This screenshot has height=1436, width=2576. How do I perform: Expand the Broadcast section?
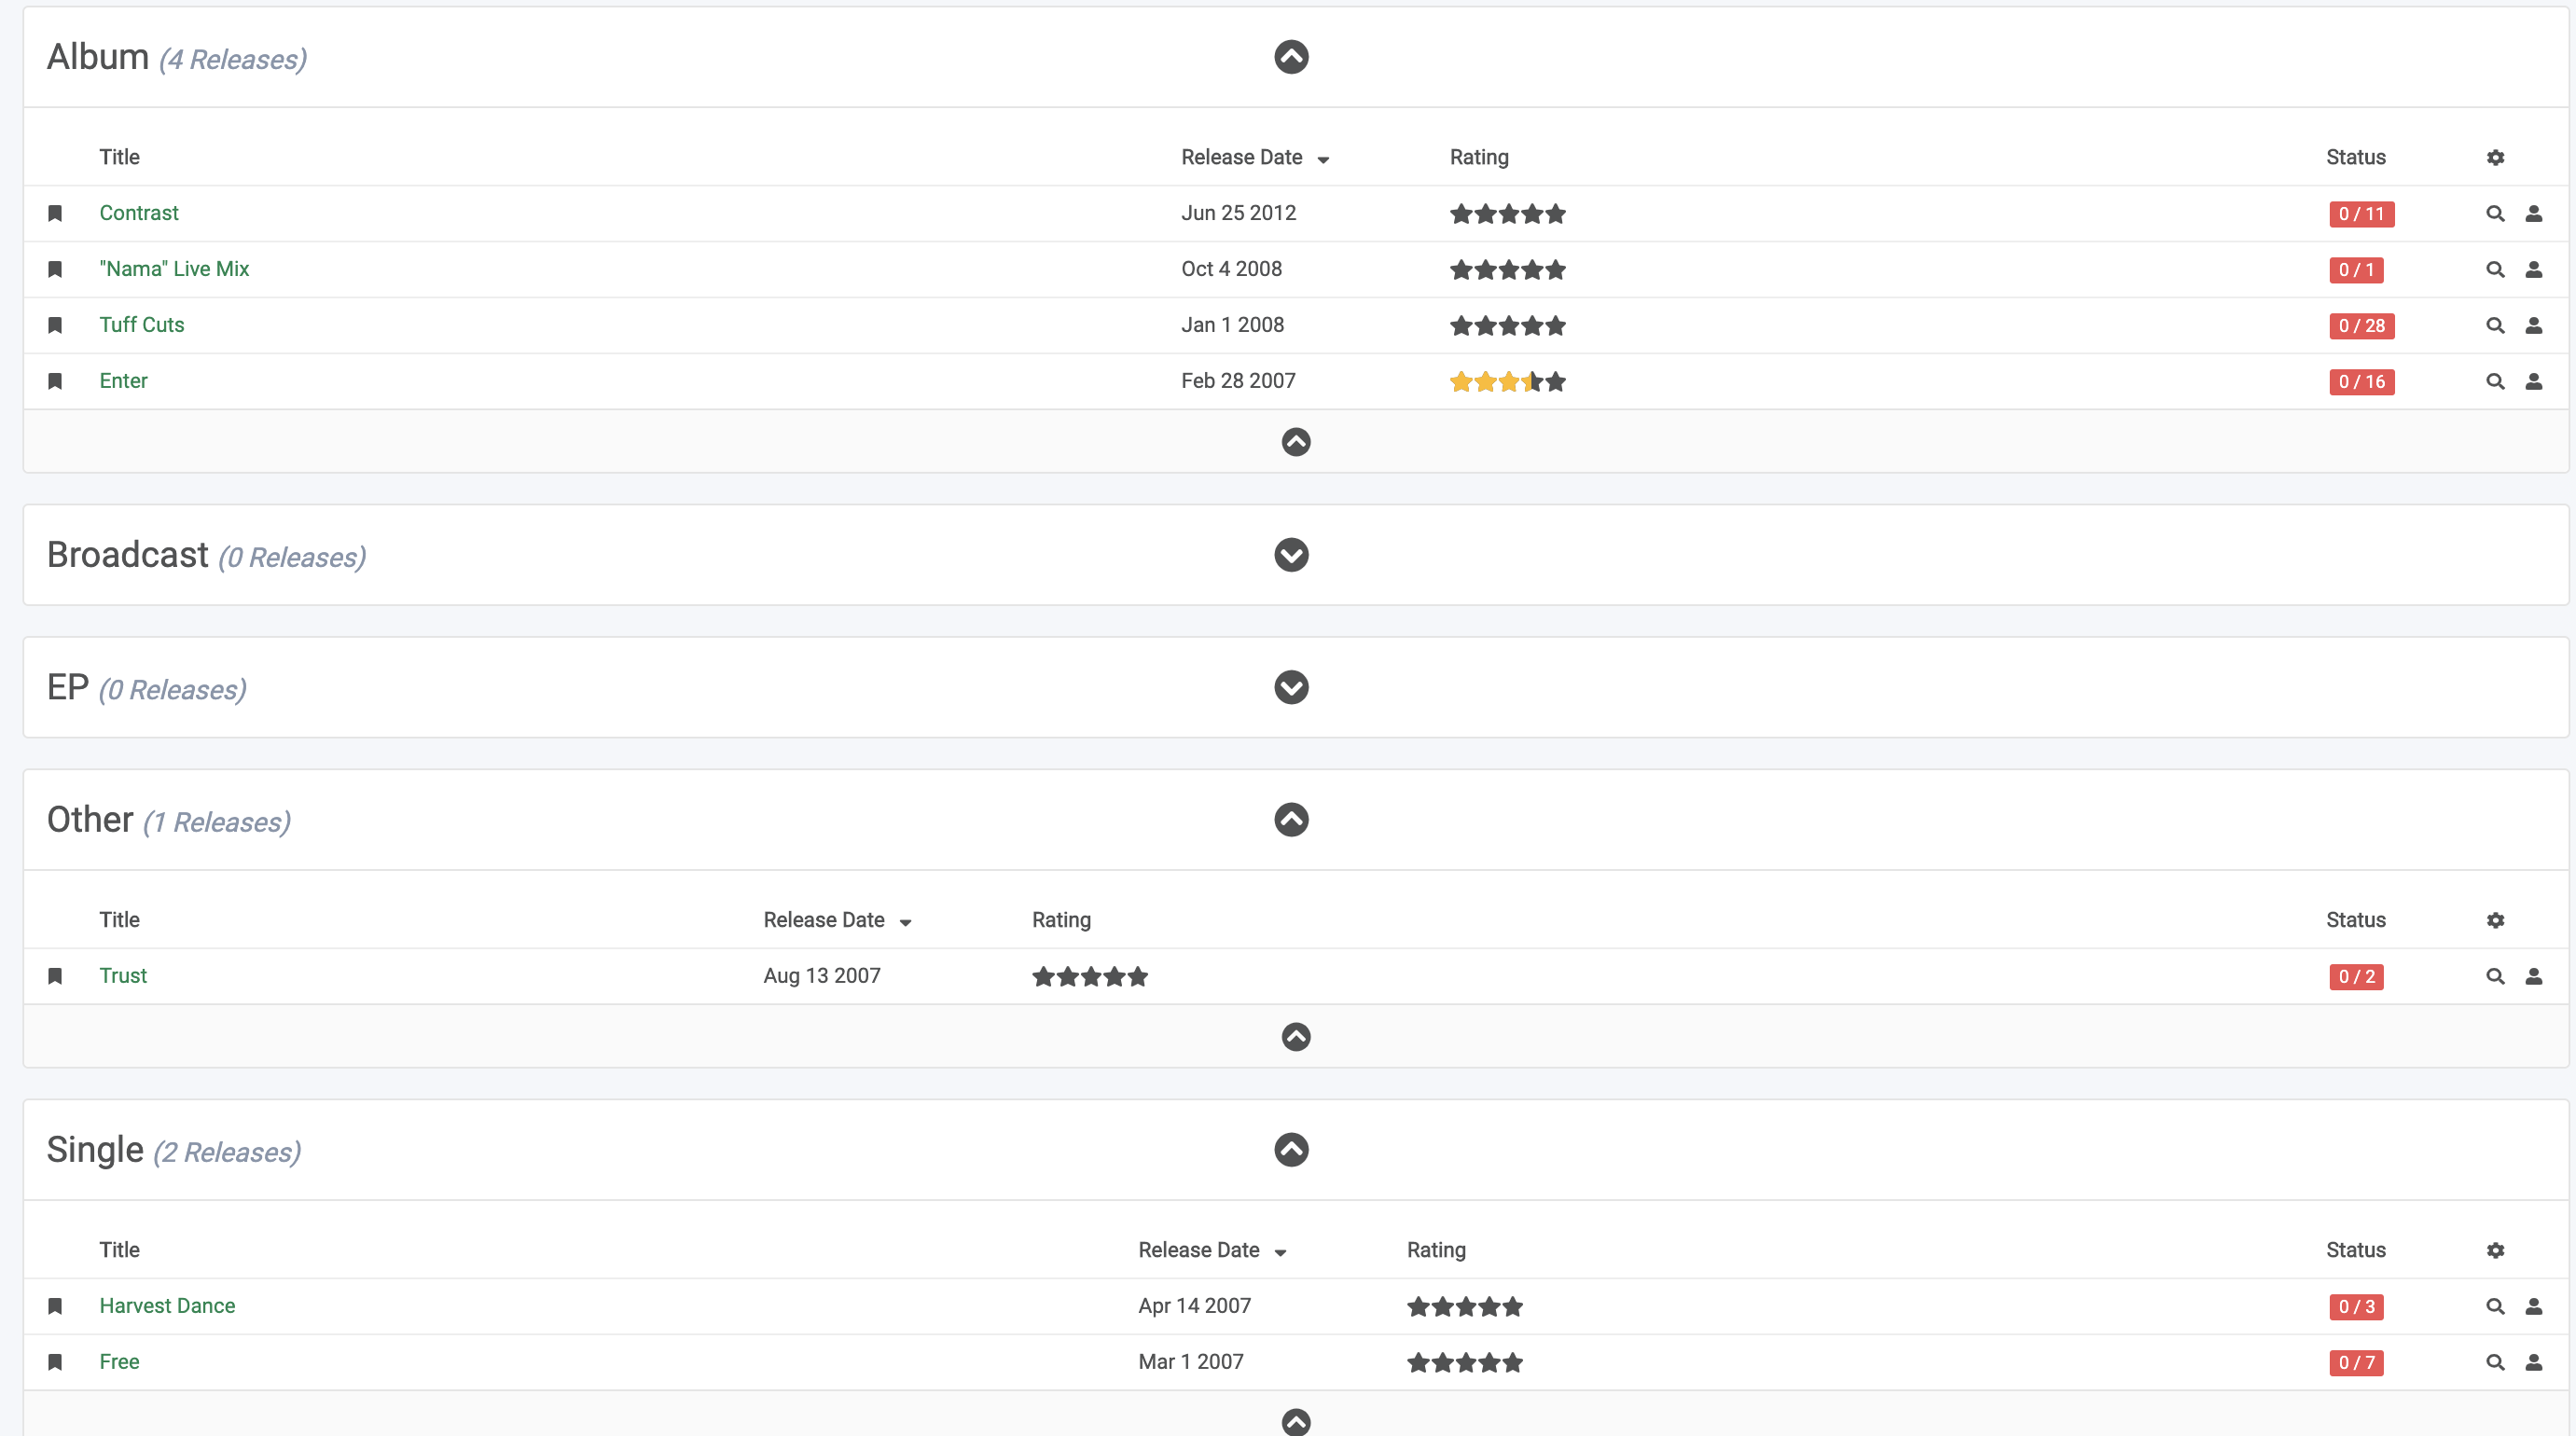click(x=1290, y=555)
